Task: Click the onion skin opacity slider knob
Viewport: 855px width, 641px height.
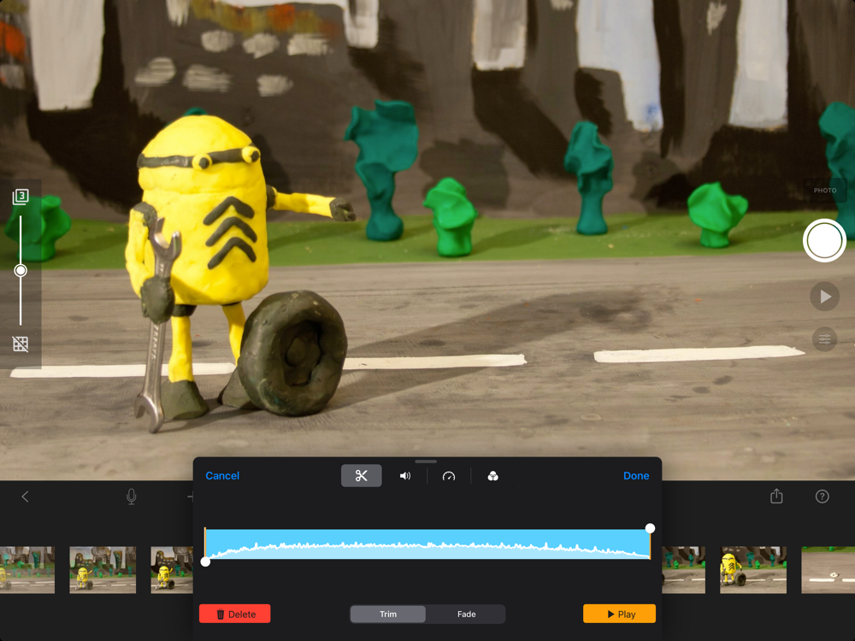Action: pyautogui.click(x=21, y=270)
